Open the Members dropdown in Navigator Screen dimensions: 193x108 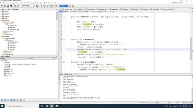(x=14, y=58)
